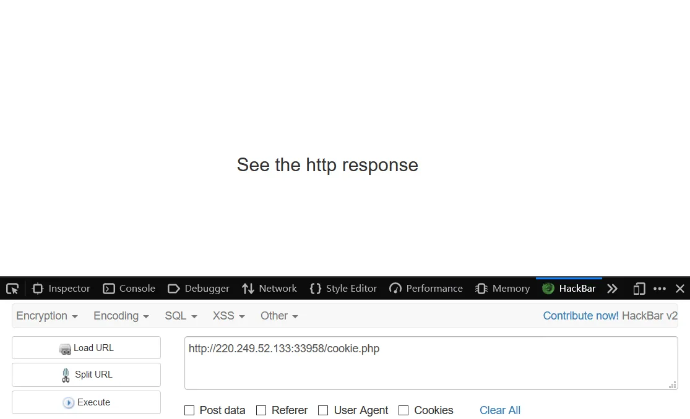Show the Style Editor panel
Screen dimensions: 690x419
pyautogui.click(x=343, y=289)
